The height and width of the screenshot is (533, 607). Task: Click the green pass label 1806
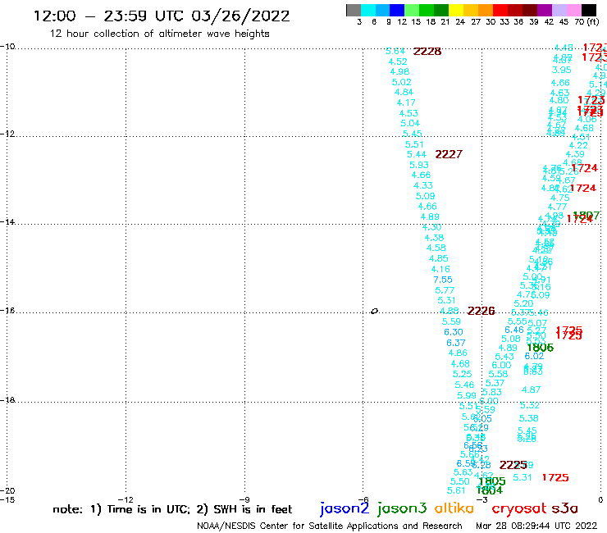pyautogui.click(x=540, y=347)
